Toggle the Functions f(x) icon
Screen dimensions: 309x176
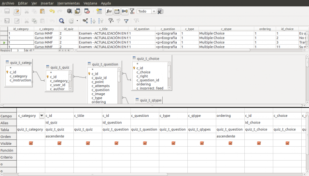pyautogui.click(x=109, y=12)
